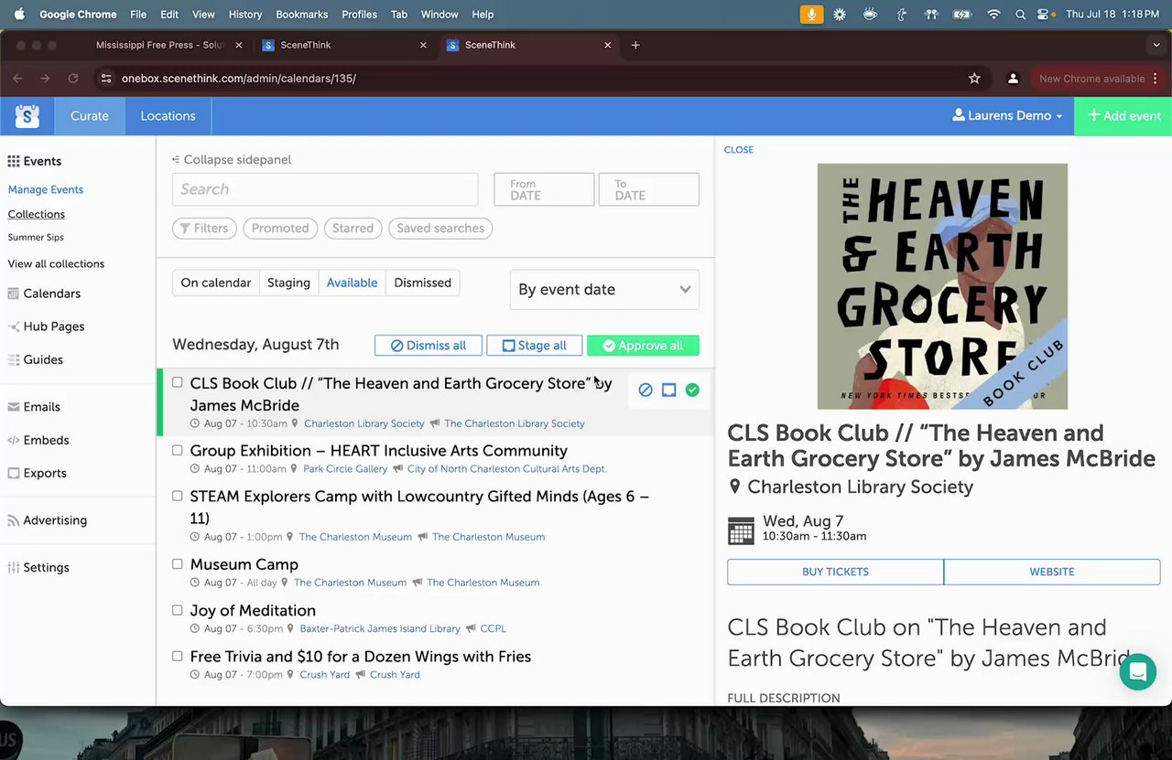Click the Chrome address bar URL
This screenshot has width=1172, height=760.
239,79
